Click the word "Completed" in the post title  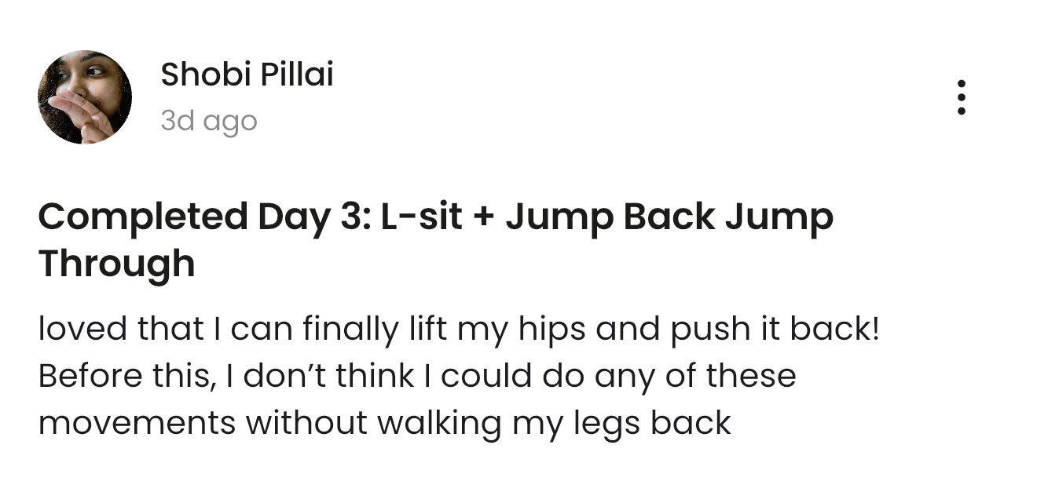[x=142, y=217]
